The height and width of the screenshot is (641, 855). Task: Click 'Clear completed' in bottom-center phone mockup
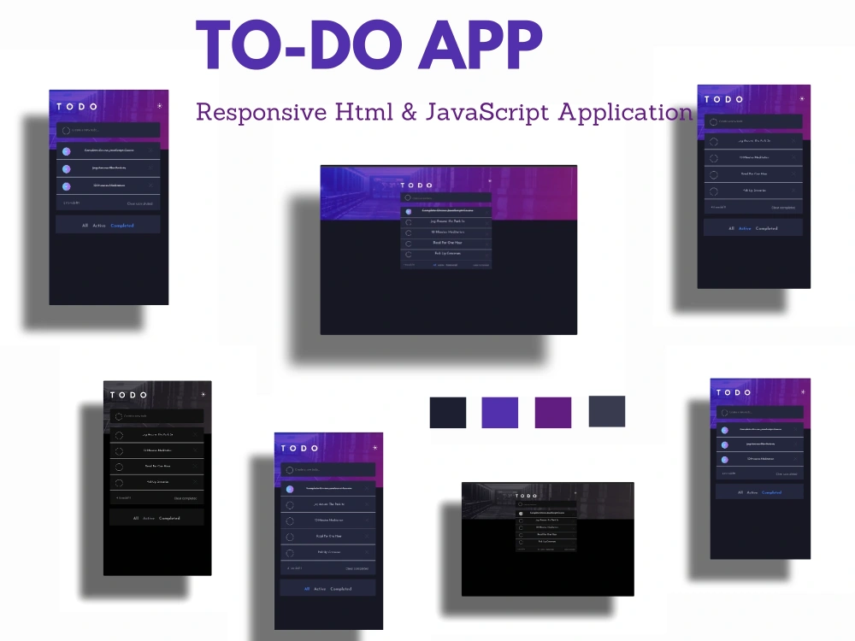click(x=357, y=568)
